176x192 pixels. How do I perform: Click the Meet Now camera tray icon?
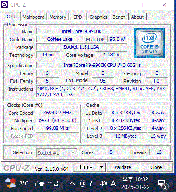click(83, 183)
